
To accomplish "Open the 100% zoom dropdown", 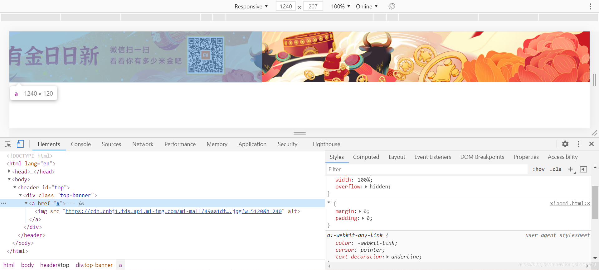I will point(341,6).
